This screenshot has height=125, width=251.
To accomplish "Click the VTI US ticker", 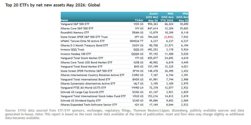I will 139,58.
